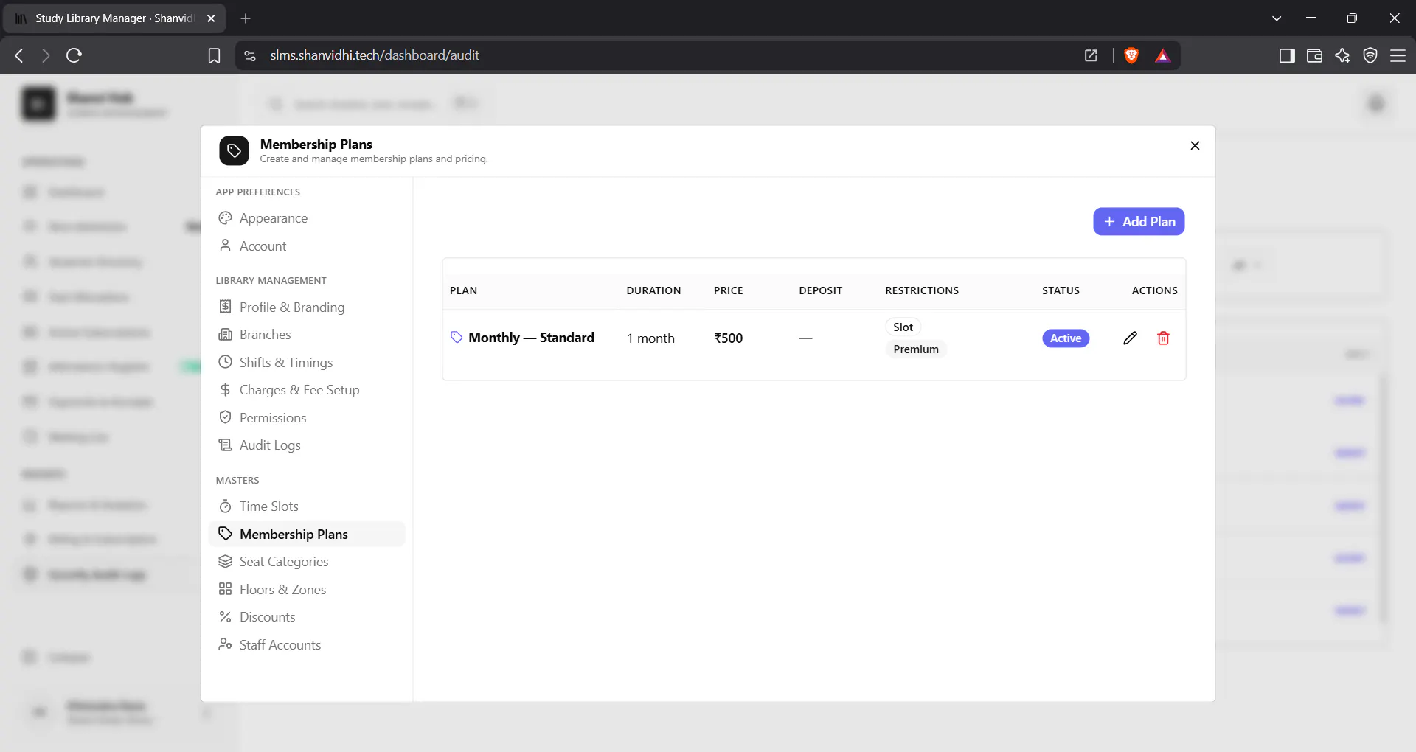Click the Shifts & Timings clock icon
This screenshot has height=752, width=1416.
(225, 362)
